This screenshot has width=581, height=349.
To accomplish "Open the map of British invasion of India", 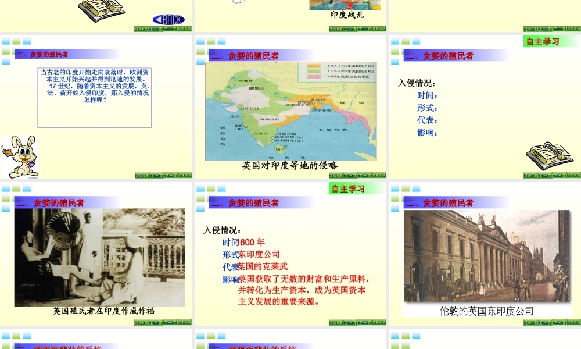I will [x=291, y=111].
